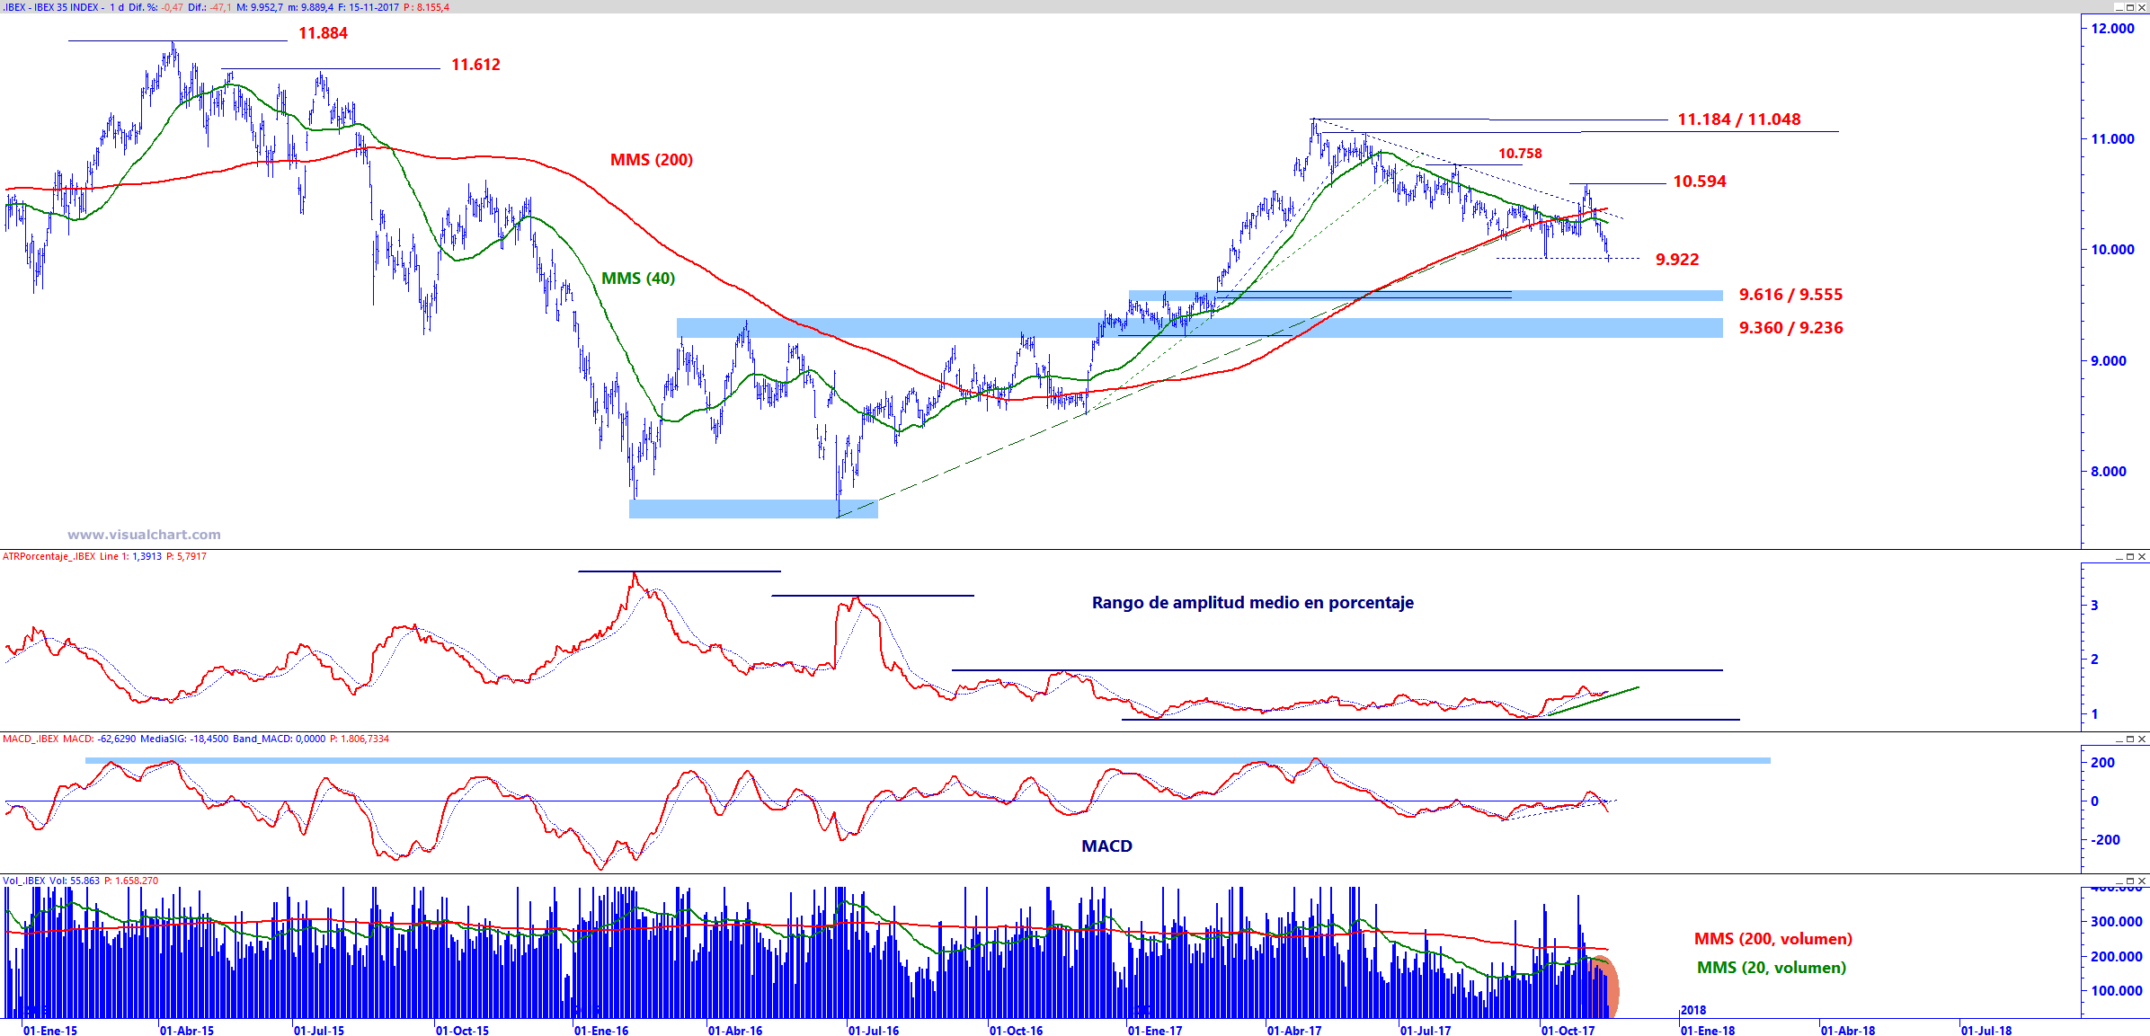
Task: Click the www.visualchart.com watermark link
Action: [x=144, y=535]
